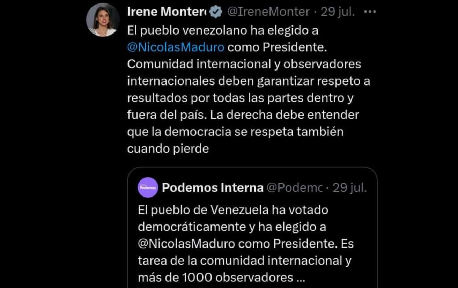
Task: Open the three-dot more options menu
Action: (x=369, y=12)
